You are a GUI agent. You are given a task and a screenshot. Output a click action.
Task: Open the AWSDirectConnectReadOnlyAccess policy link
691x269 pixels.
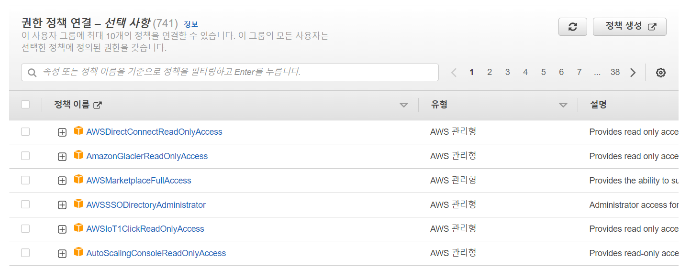pyautogui.click(x=154, y=132)
